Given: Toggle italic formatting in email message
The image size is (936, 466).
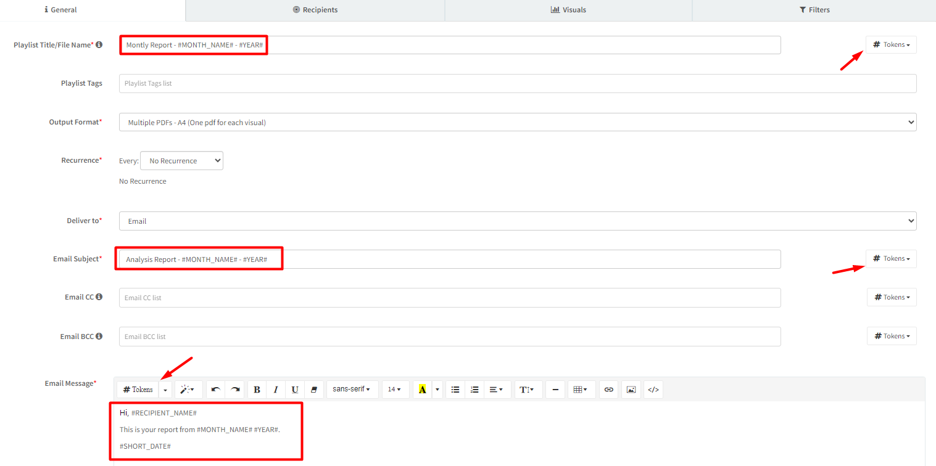Looking at the screenshot, I should (276, 390).
